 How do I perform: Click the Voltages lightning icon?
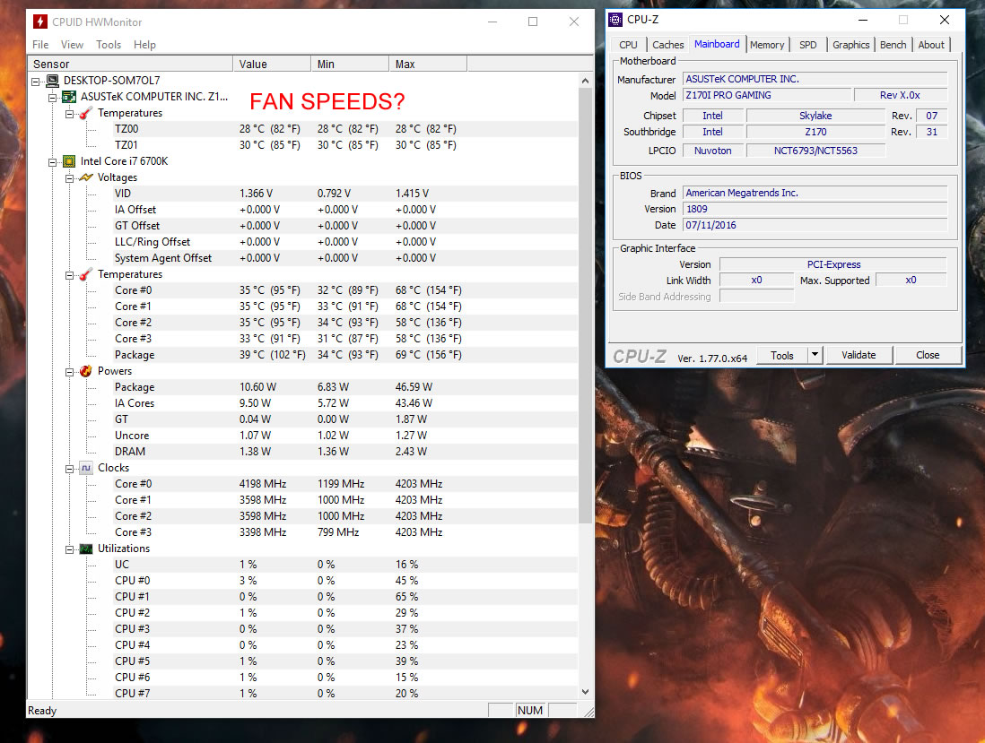click(86, 177)
